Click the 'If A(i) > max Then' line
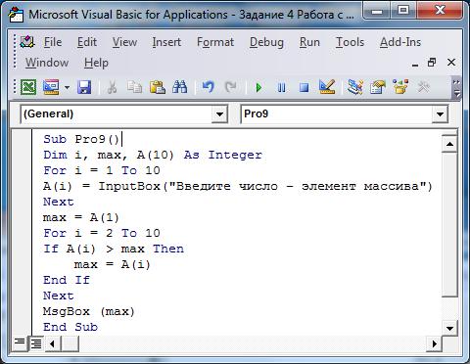The image size is (470, 364). (114, 249)
